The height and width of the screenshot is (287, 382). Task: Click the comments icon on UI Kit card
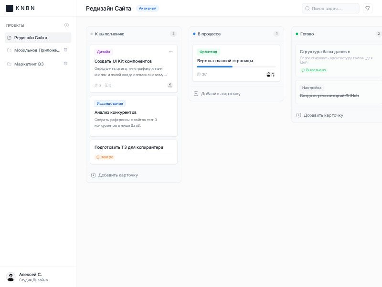107,85
